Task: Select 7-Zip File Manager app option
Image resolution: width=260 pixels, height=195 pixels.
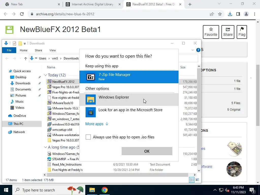Action: pyautogui.click(x=129, y=77)
